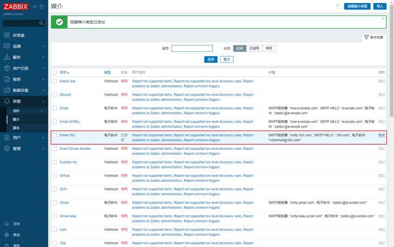
Task: Click 测试 link for Email-163 row
Action: click(x=382, y=135)
